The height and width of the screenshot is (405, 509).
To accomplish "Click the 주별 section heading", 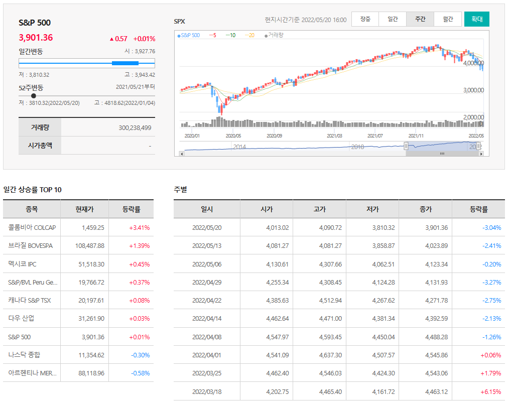I will click(181, 190).
